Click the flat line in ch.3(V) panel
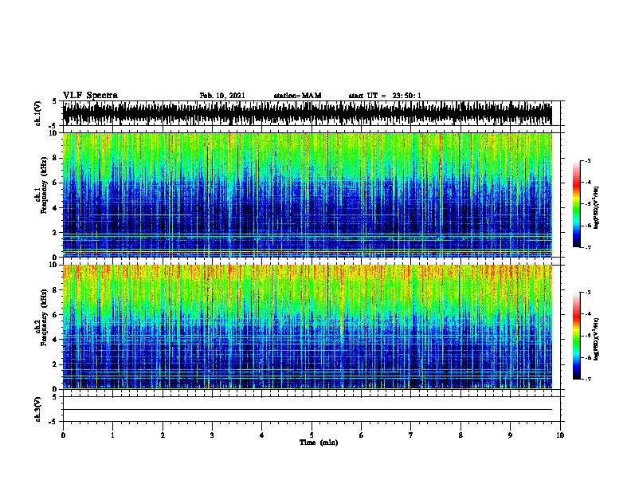The image size is (631, 488). [307, 410]
